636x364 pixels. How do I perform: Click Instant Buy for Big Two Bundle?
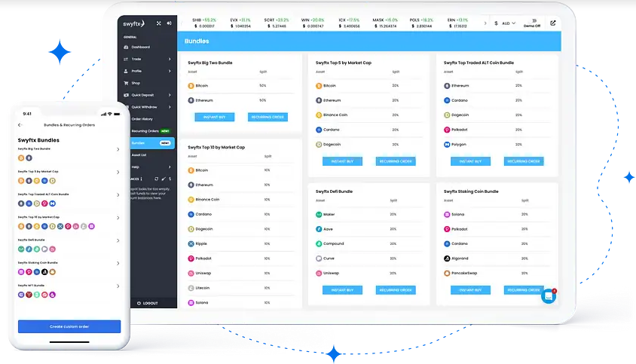point(214,118)
